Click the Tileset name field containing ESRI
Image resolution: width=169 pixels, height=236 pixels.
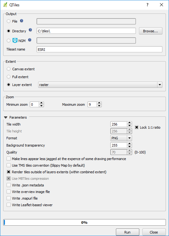(x=99, y=49)
